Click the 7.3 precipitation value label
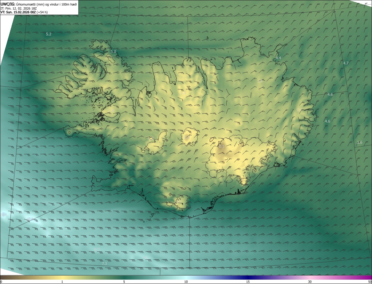 click(105, 263)
